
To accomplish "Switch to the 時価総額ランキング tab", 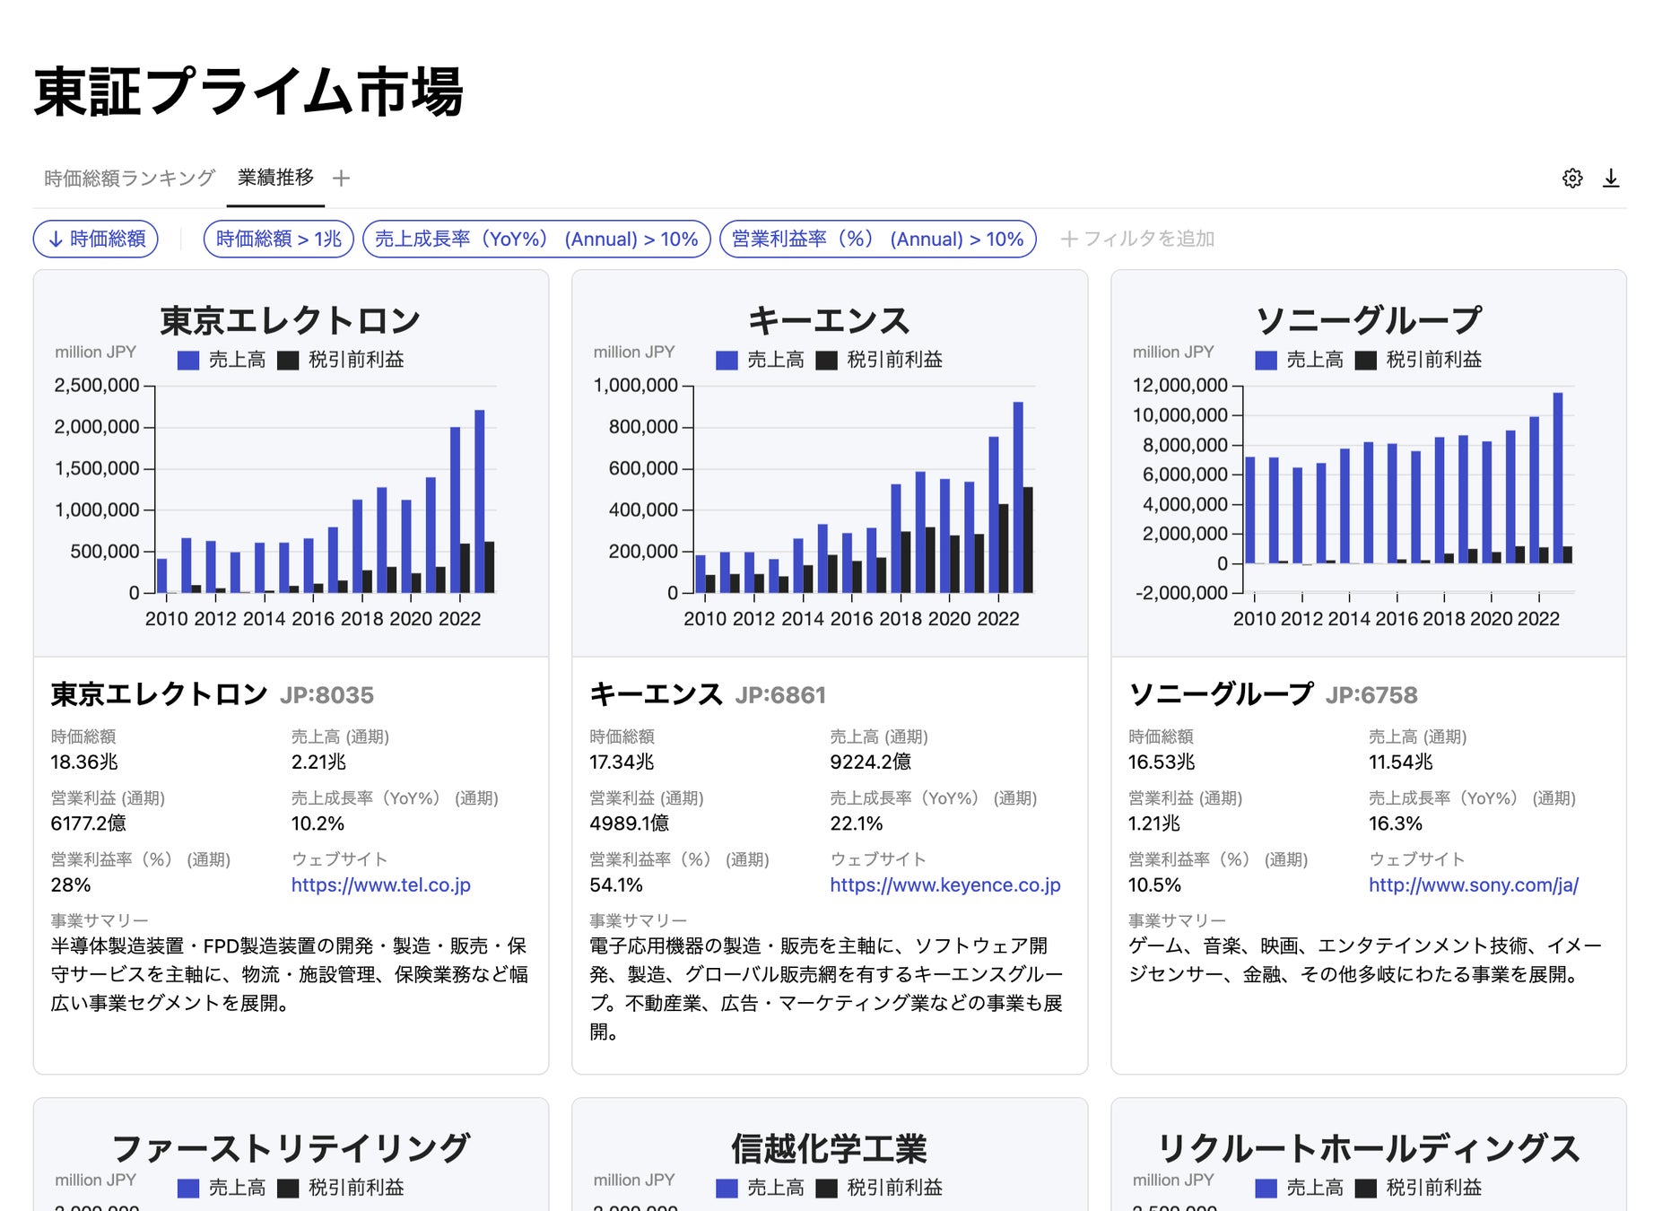I will (129, 179).
